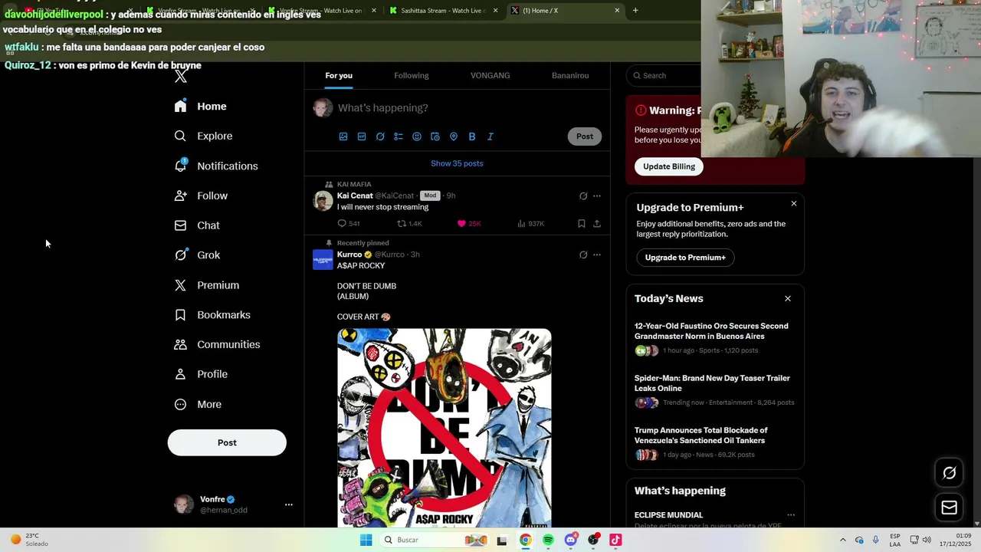
Task: Switch to Sashittaa Stream browser tab
Action: pyautogui.click(x=443, y=11)
